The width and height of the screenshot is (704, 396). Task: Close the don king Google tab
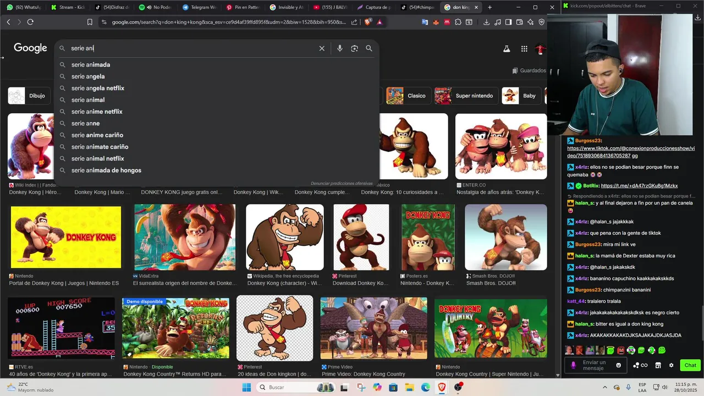pyautogui.click(x=476, y=7)
